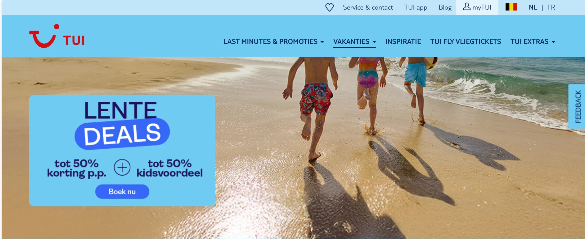The image size is (585, 239).
Task: Switch language to FR
Action: pos(551,7)
